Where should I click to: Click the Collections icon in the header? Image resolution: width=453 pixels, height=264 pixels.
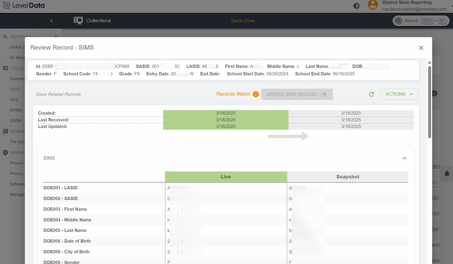click(78, 21)
